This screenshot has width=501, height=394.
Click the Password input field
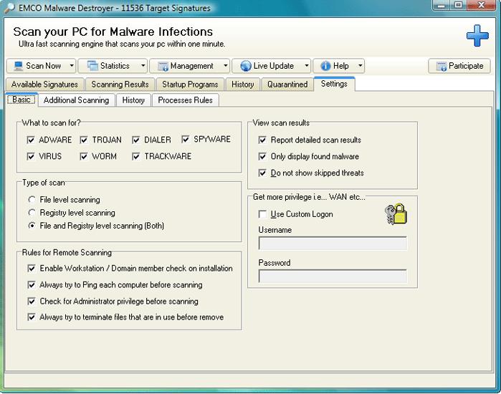click(333, 276)
